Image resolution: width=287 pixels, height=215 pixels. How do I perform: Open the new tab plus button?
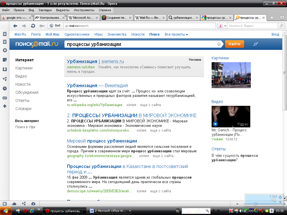[272, 18]
